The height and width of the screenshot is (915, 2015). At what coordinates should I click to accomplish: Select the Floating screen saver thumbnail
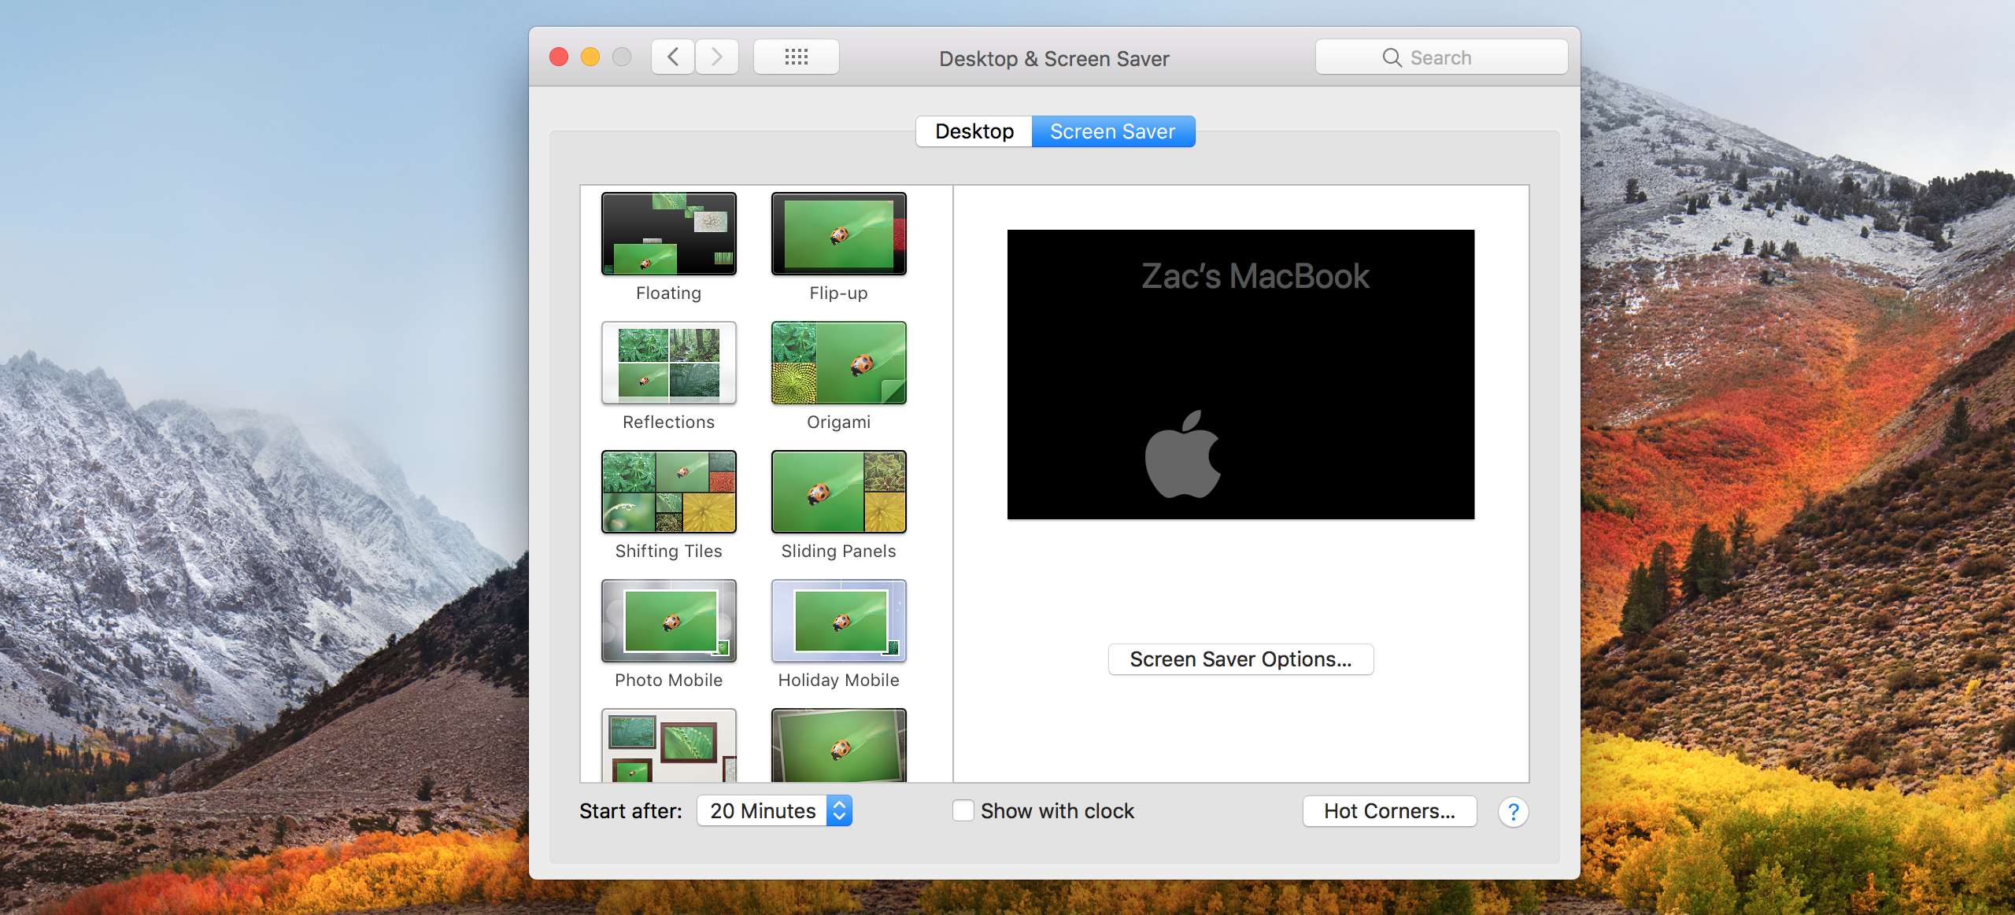coord(668,234)
